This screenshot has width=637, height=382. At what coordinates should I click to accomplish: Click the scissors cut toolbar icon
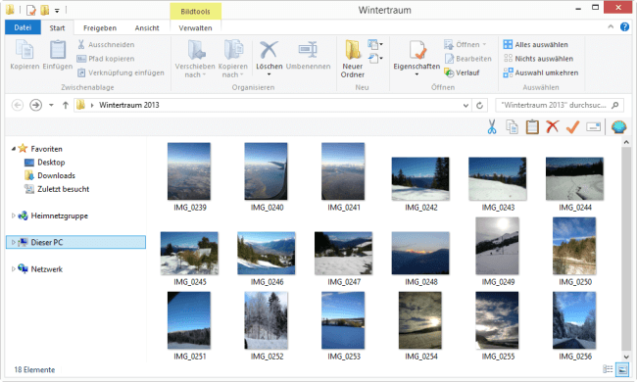(x=492, y=127)
